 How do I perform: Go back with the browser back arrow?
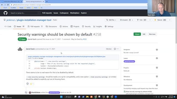point(2,5)
